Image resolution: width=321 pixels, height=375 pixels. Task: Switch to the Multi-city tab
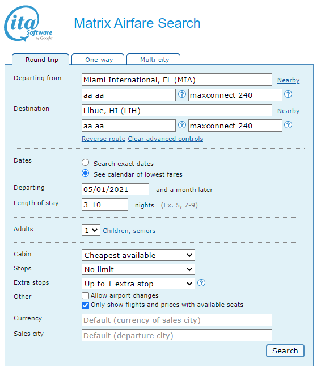[x=153, y=59]
